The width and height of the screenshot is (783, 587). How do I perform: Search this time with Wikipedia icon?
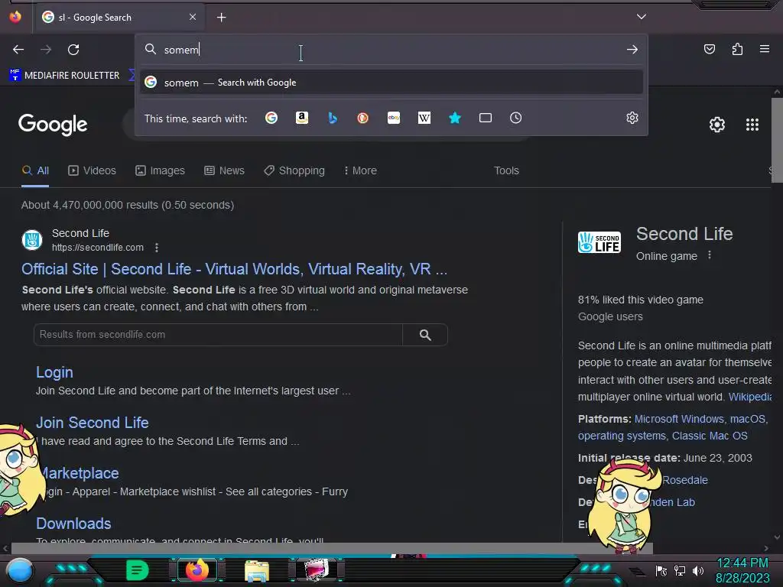coord(424,118)
